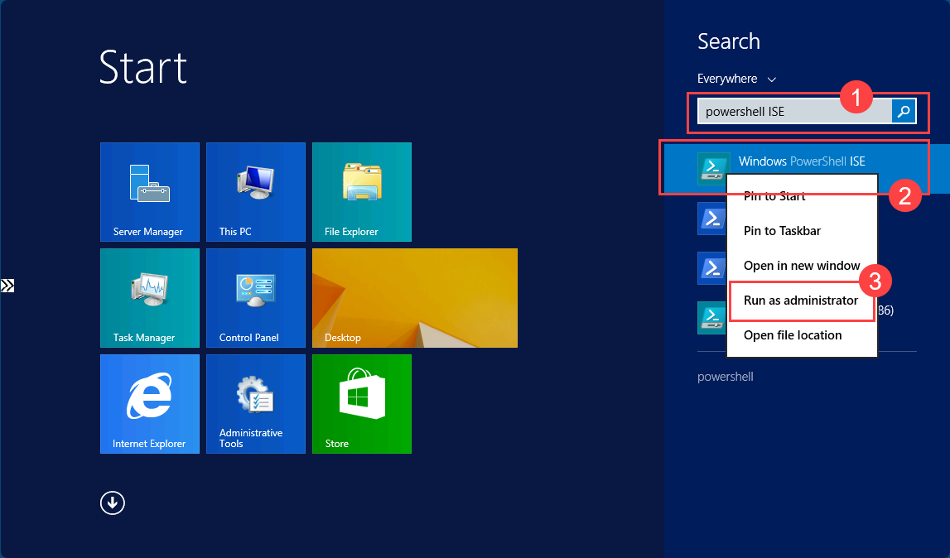Choose Open in new window

pyautogui.click(x=800, y=266)
